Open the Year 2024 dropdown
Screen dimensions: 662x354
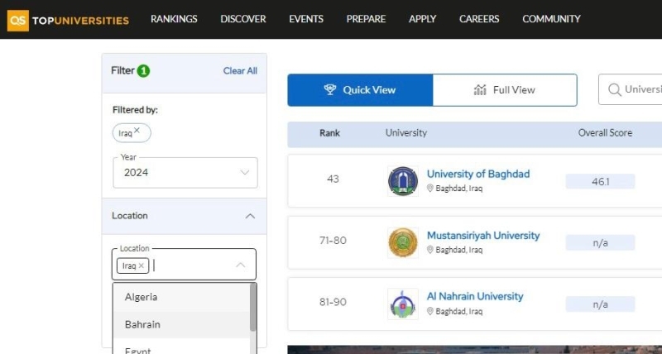click(x=185, y=173)
